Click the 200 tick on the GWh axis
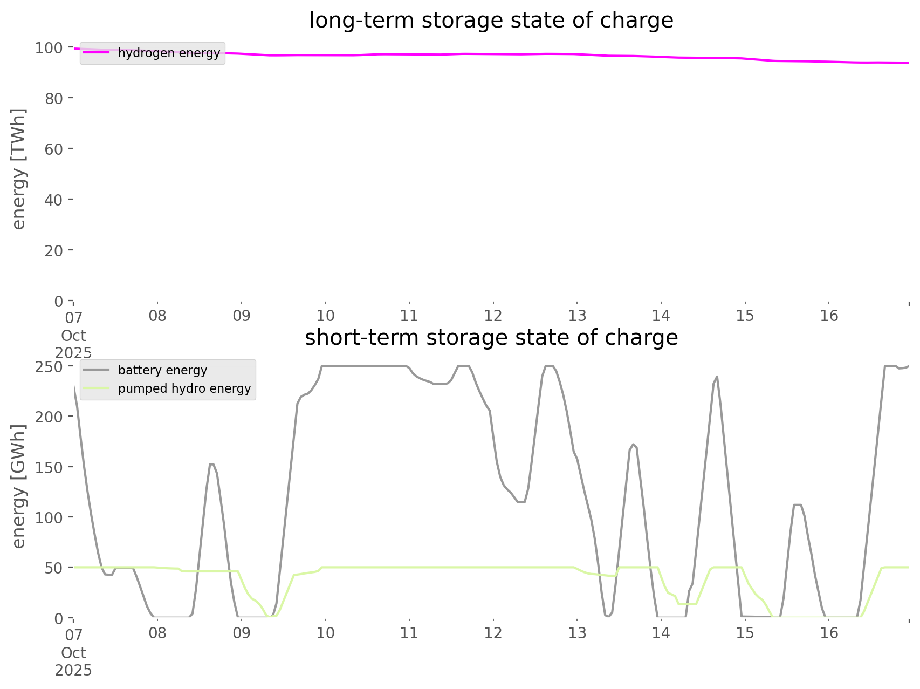The height and width of the screenshot is (689, 920). (50, 417)
